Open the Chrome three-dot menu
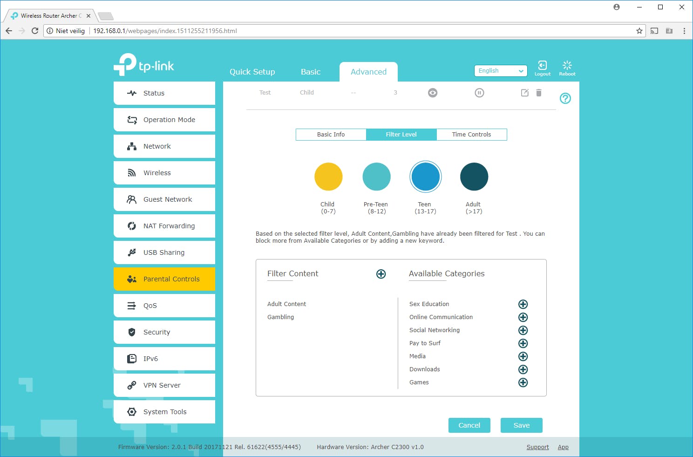The width and height of the screenshot is (693, 457). pyautogui.click(x=684, y=31)
